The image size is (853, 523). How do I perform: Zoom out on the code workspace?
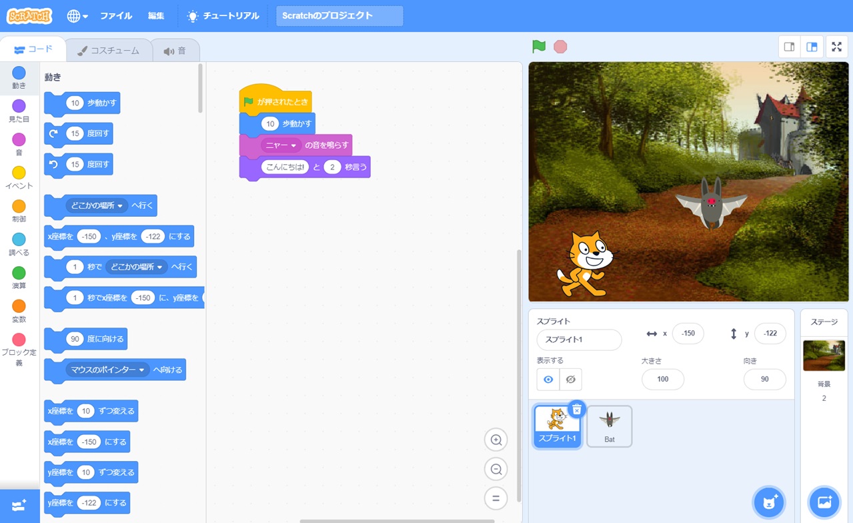coord(496,469)
